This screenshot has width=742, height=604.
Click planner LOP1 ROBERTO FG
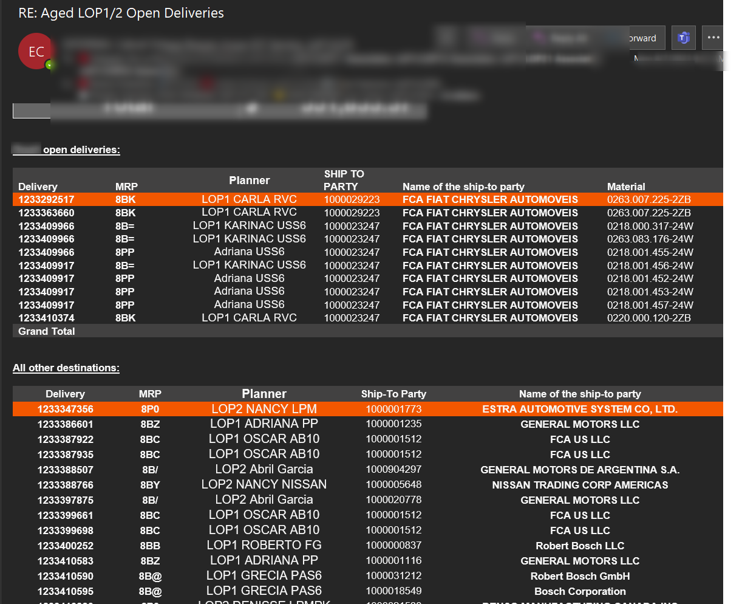(264, 545)
